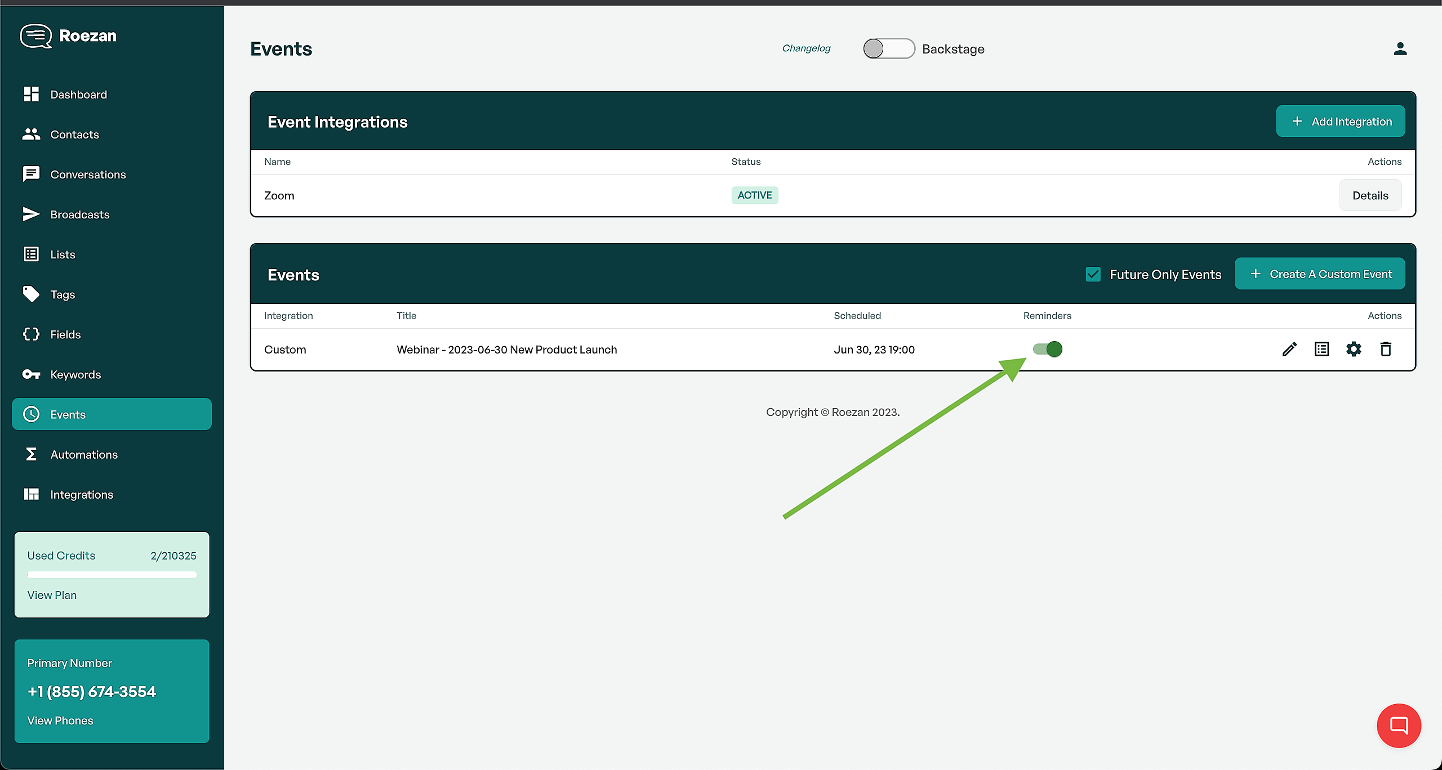This screenshot has height=770, width=1442.
Task: Toggle the Backstage switch
Action: coord(888,49)
